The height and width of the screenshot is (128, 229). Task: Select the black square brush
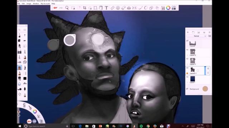[25, 78]
